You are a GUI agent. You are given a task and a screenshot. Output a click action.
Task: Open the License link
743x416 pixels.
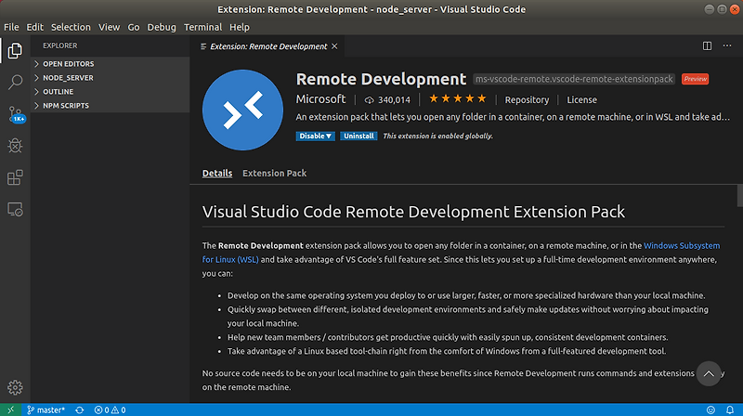click(x=582, y=100)
